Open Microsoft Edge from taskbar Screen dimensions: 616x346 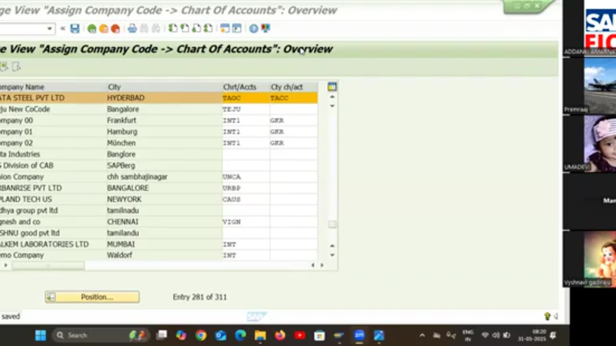pos(241,335)
